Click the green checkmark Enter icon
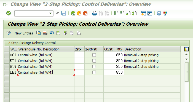The width and height of the screenshot is (193, 102). pyautogui.click(x=9, y=13)
